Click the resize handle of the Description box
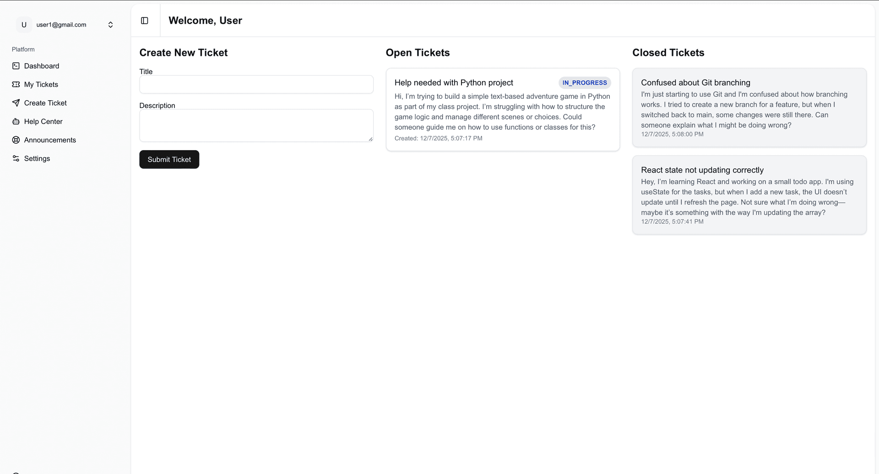 click(x=371, y=139)
